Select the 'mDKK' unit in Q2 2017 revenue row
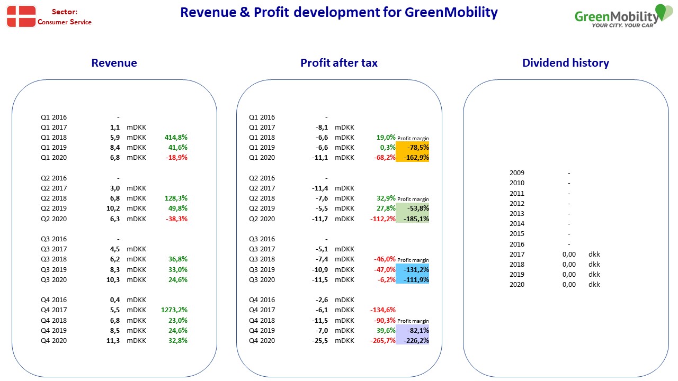The image size is (678, 381). (x=136, y=188)
